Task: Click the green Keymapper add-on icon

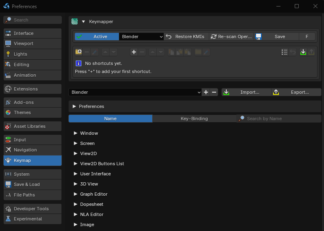Action: click(74, 22)
